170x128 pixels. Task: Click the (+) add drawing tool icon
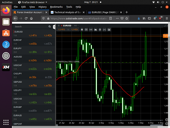point(104,29)
